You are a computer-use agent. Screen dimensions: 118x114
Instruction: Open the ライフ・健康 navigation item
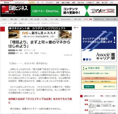[x=88, y=19]
